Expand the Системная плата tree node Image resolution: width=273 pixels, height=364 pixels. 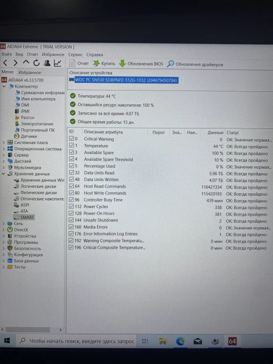click(x=3, y=142)
